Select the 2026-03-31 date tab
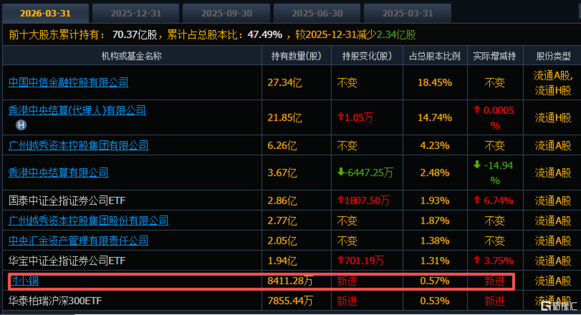 pos(45,13)
